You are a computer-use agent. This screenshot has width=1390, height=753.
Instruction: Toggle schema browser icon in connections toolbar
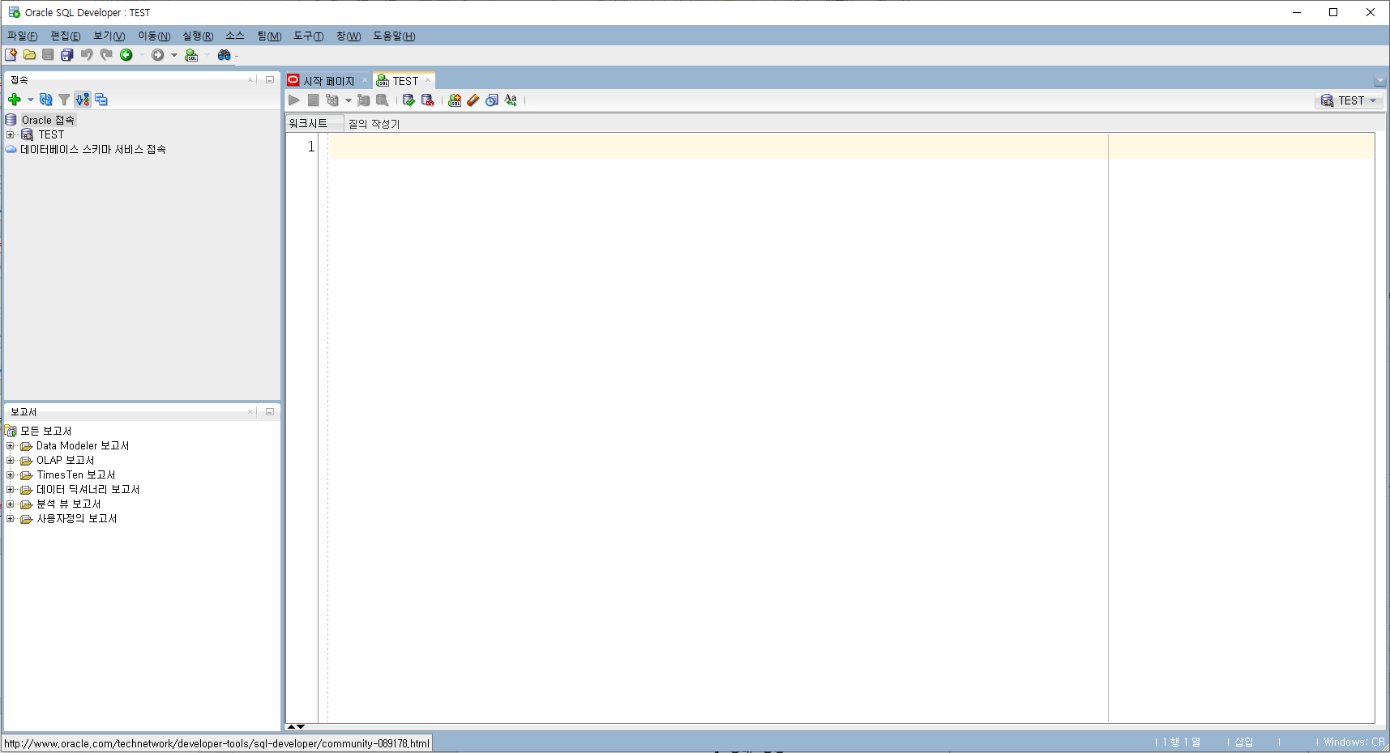click(x=83, y=100)
